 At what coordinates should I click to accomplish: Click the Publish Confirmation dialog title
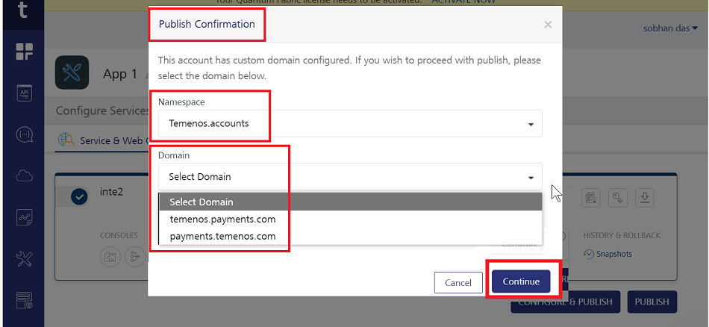click(x=207, y=24)
